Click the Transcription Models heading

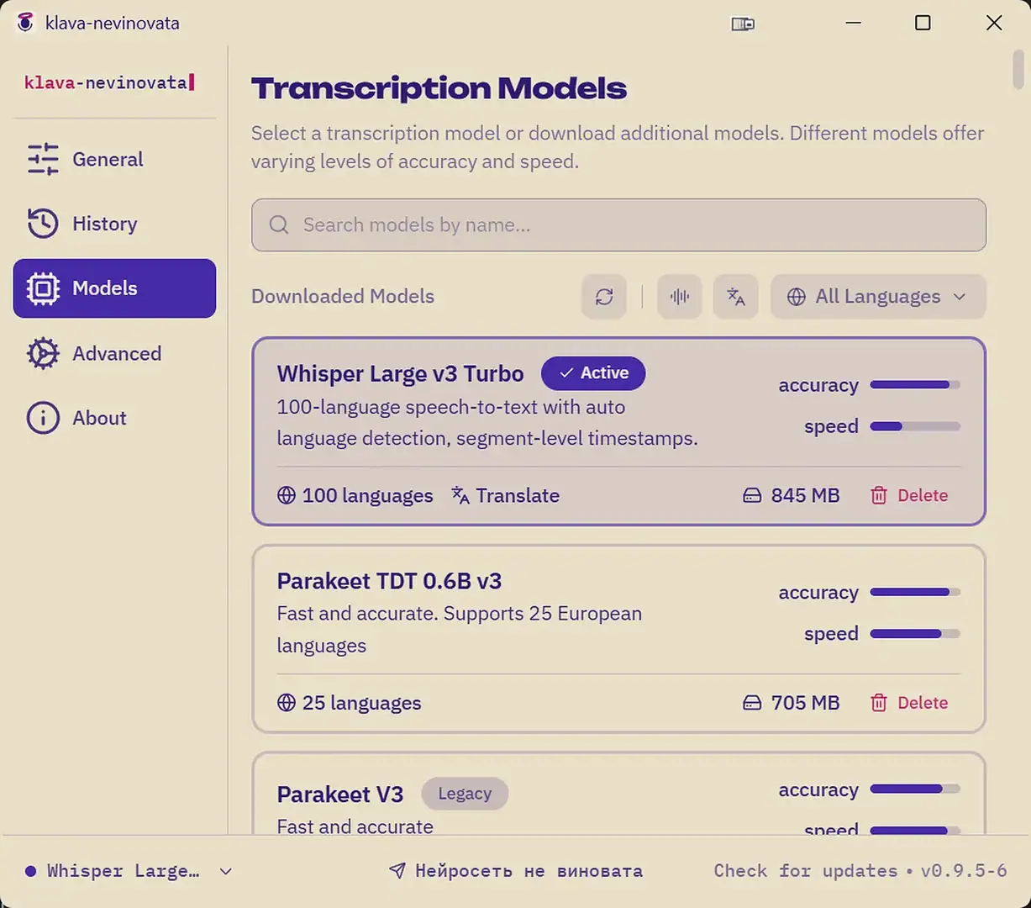click(x=439, y=88)
